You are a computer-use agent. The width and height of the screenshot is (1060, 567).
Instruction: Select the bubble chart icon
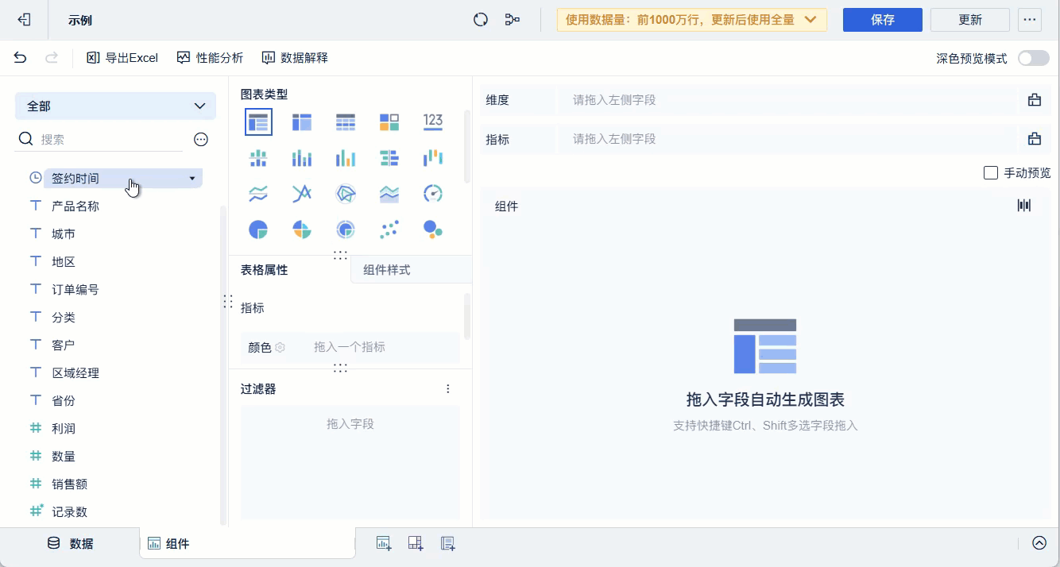[433, 229]
